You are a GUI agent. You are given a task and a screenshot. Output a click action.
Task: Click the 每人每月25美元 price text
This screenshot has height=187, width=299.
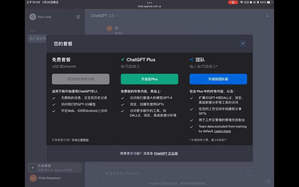click(x=204, y=67)
